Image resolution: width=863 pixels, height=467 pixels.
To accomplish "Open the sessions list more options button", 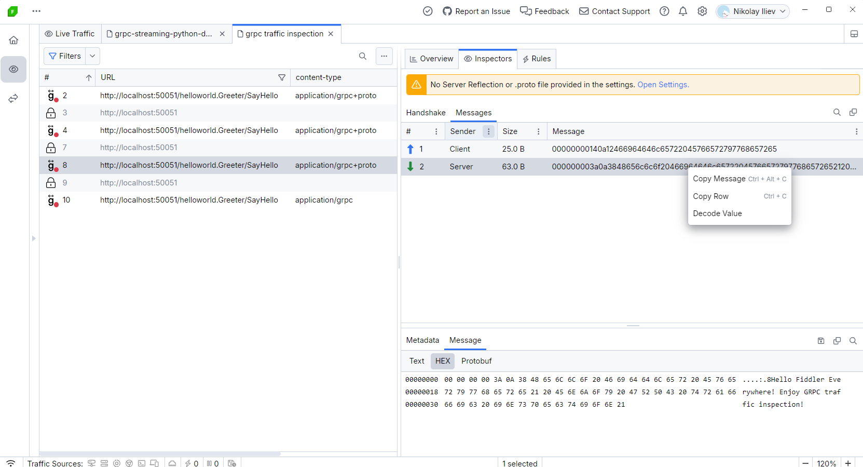I will tap(384, 56).
